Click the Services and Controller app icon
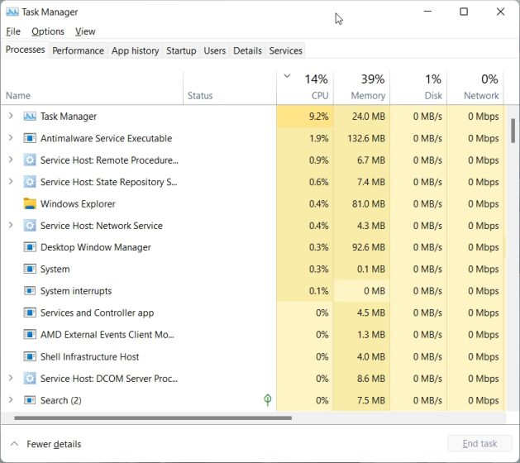Screen dimensions: 520x463 click(x=30, y=313)
